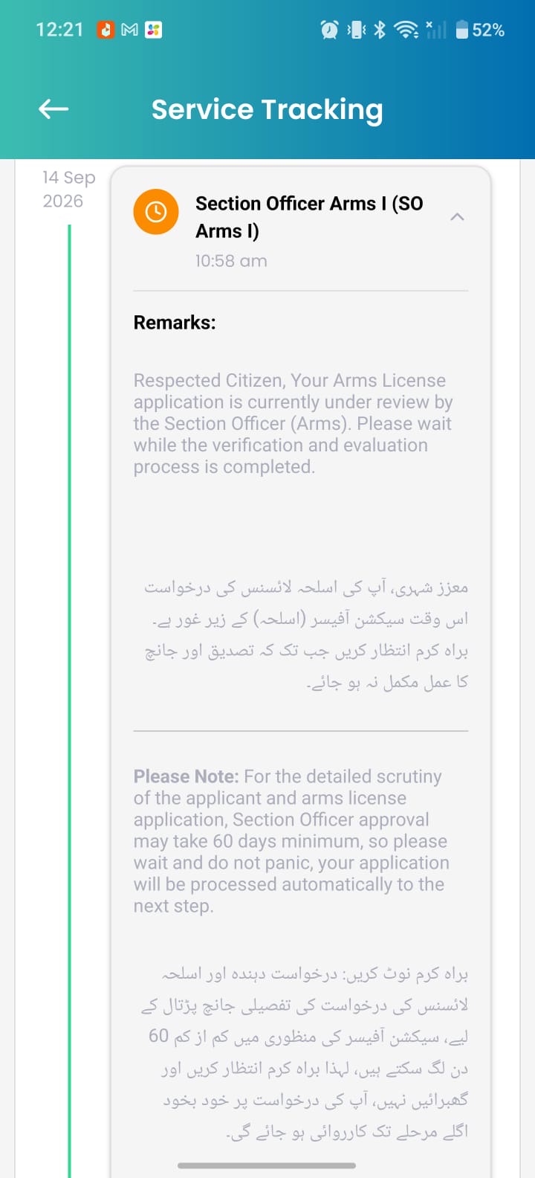
Task: Tap the colorful app notification icon
Action: pyautogui.click(x=154, y=30)
